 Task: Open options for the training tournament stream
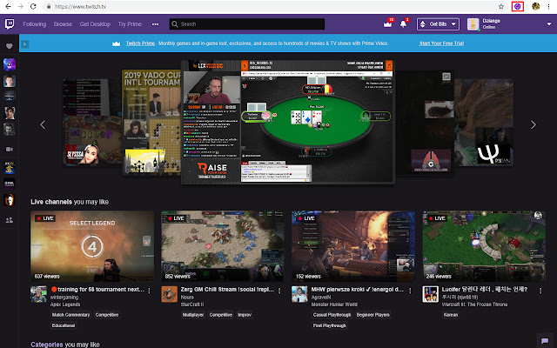(x=149, y=291)
